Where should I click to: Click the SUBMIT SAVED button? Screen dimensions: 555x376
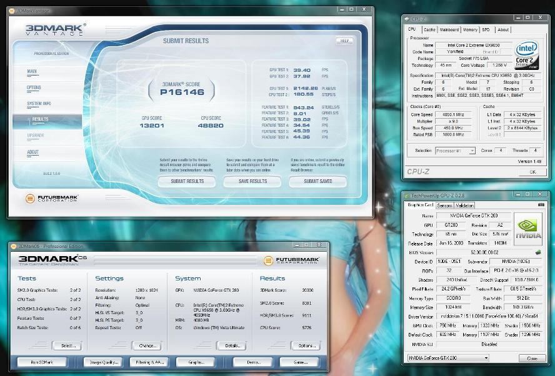pos(318,181)
